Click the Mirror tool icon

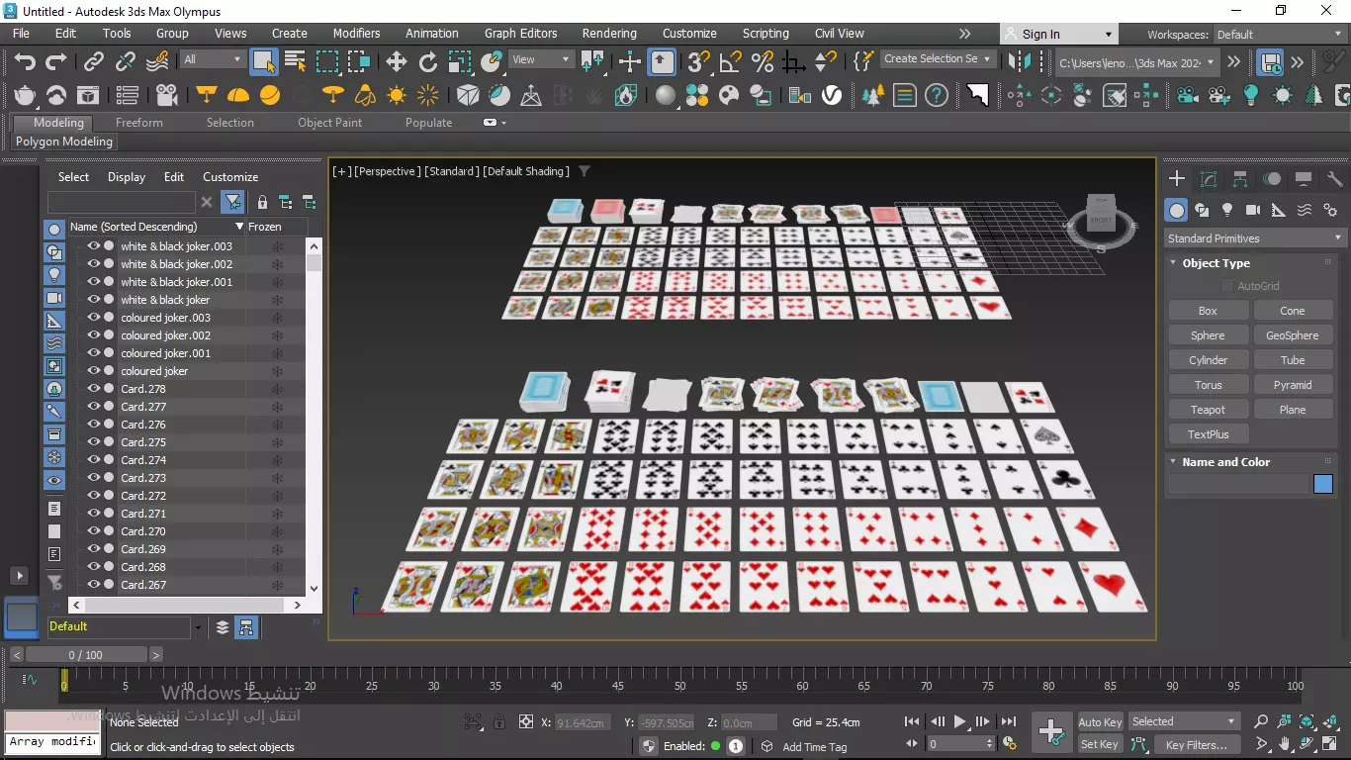click(1018, 61)
